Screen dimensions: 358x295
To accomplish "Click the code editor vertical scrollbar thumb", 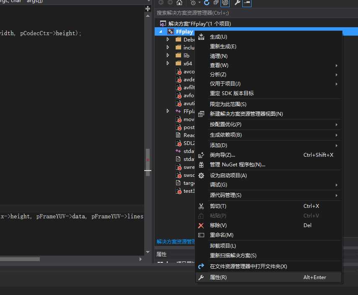I will pyautogui.click(x=148, y=162).
